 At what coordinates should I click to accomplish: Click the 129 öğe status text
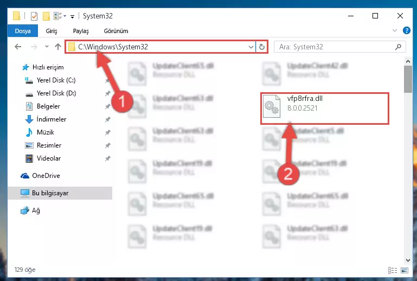(x=25, y=270)
